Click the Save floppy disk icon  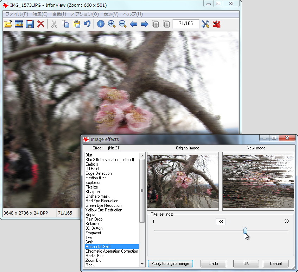(30, 24)
